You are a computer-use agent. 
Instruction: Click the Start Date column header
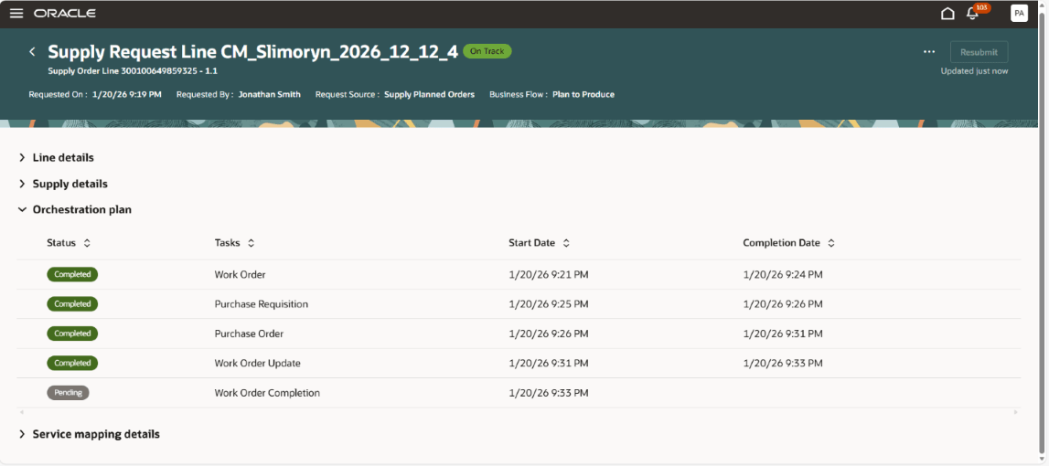click(x=532, y=243)
